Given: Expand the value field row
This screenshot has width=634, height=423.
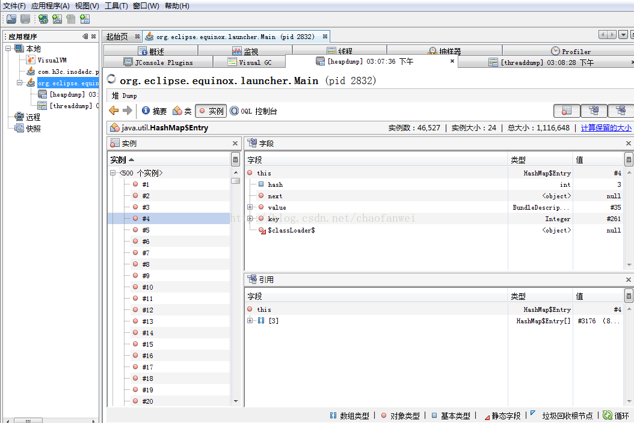Looking at the screenshot, I should 250,207.
